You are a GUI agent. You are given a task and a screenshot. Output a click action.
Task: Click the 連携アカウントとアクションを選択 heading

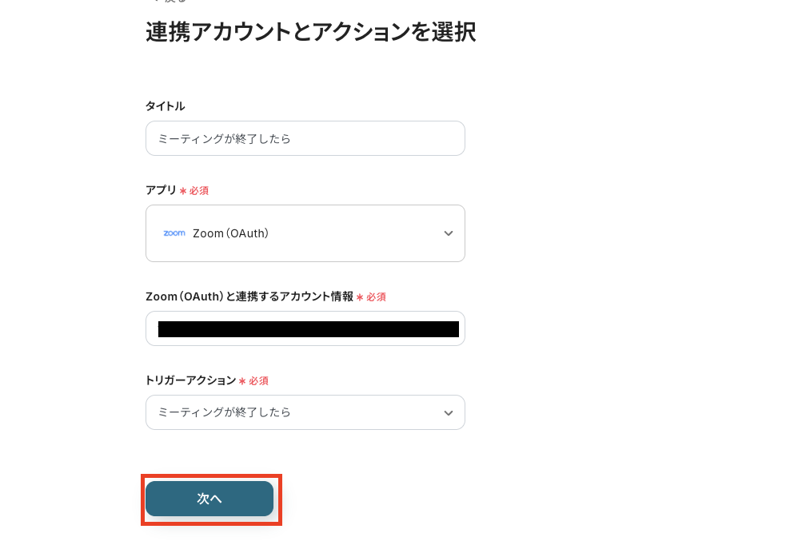309,33
